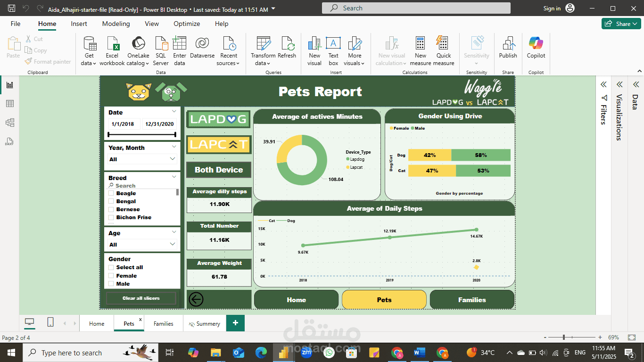Go to the Home report button
The height and width of the screenshot is (362, 644).
296,300
